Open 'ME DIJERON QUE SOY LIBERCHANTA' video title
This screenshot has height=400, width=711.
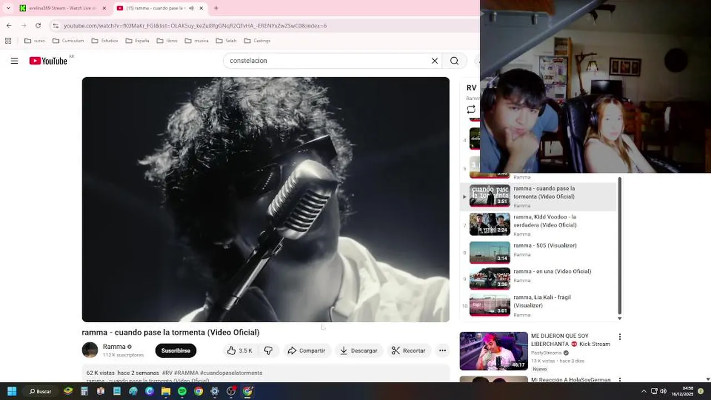click(570, 340)
